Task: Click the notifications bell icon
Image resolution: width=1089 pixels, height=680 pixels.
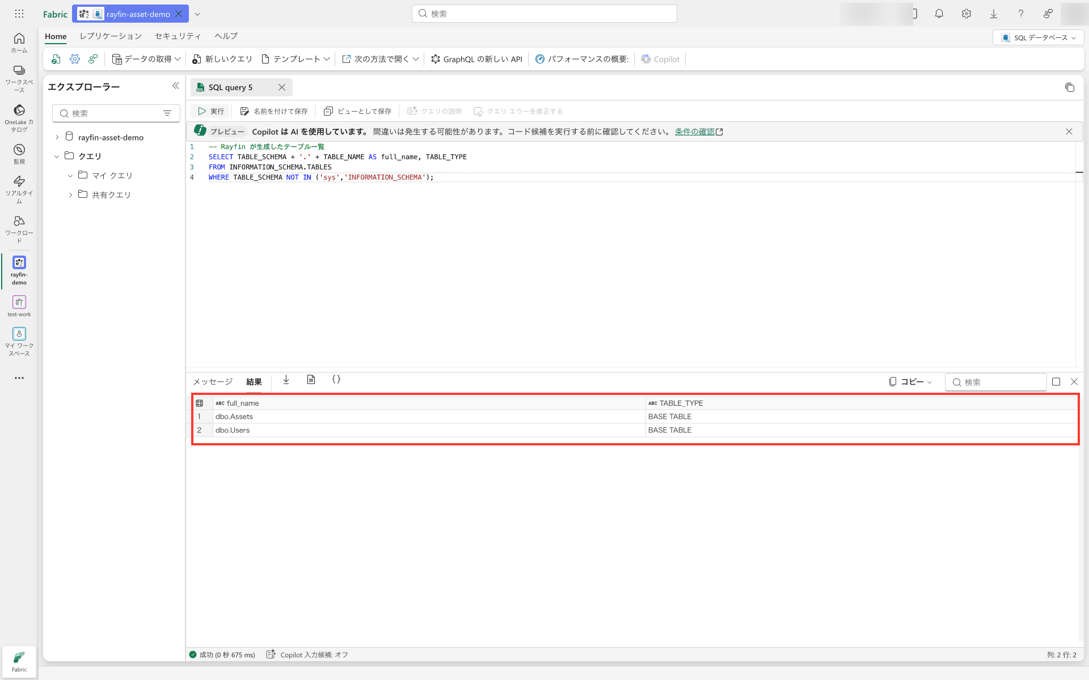Action: click(x=939, y=14)
